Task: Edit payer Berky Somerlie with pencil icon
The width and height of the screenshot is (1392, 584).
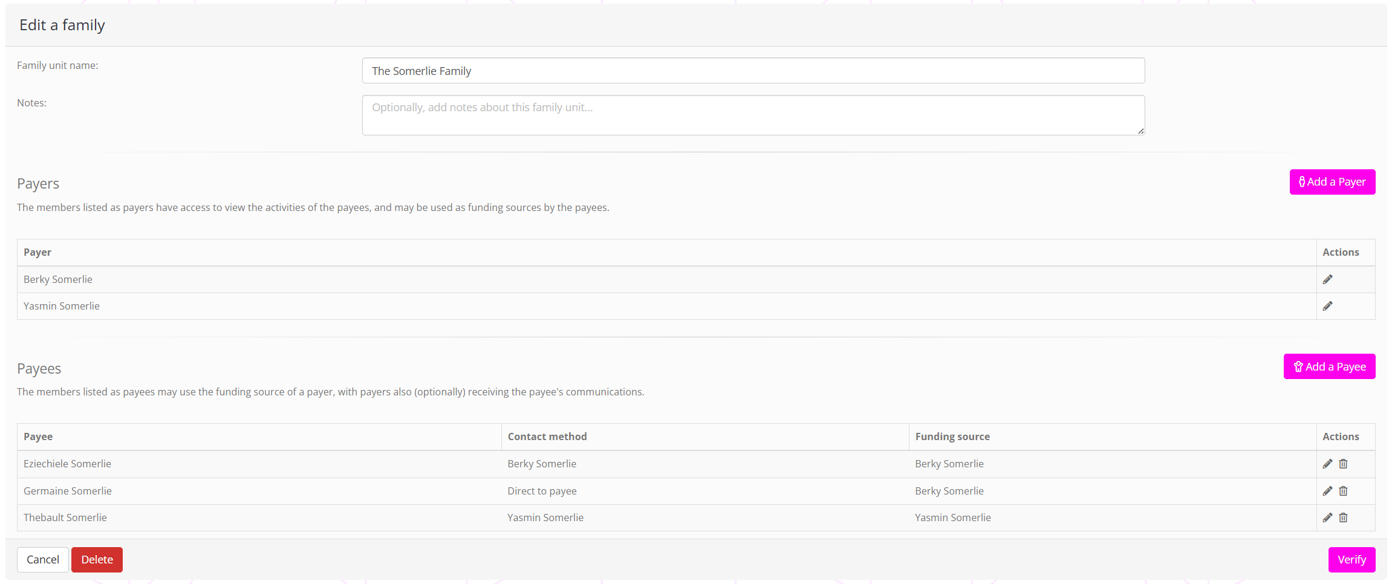Action: [x=1327, y=279]
